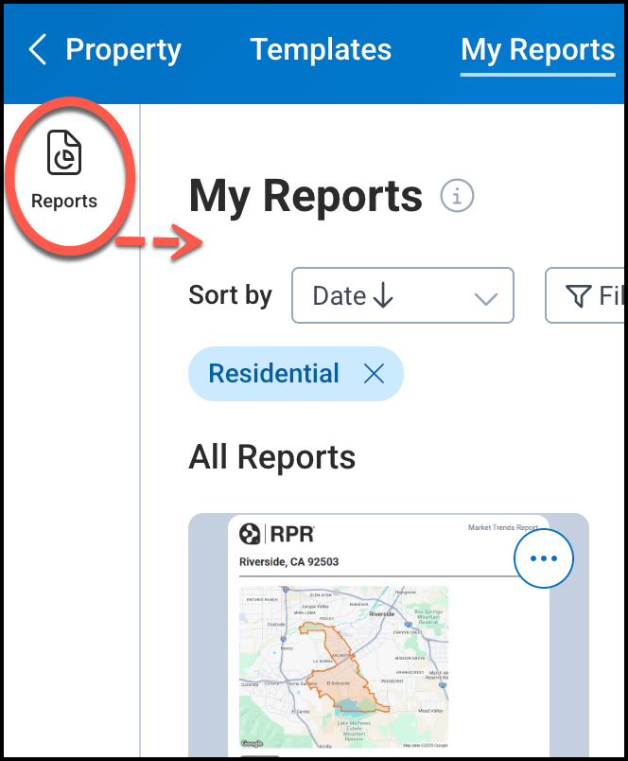Remove the Residential filter via its X
Viewport: 628px width, 761px height.
375,374
